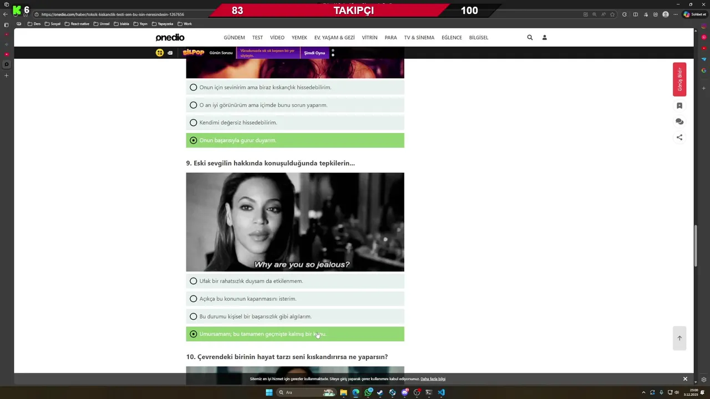This screenshot has height=399, width=710.
Task: Open the EĞLENCE menu link
Action: (452, 38)
